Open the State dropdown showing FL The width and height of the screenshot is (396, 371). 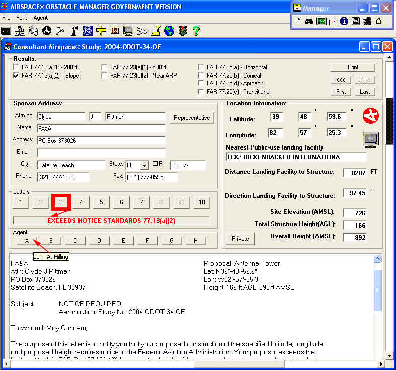click(x=144, y=165)
